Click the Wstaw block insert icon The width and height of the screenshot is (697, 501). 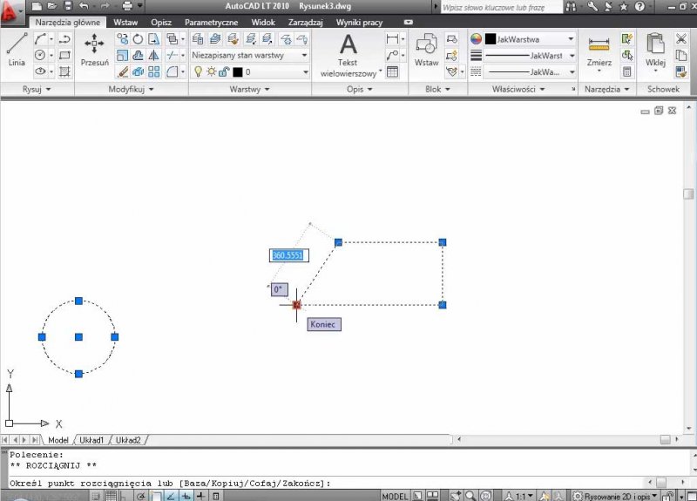426,51
